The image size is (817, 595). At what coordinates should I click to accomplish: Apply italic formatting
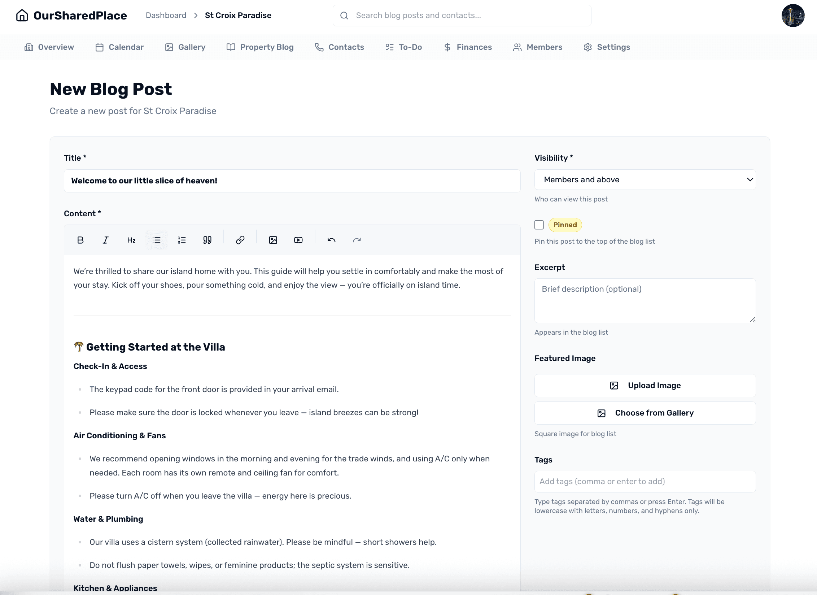click(x=105, y=240)
